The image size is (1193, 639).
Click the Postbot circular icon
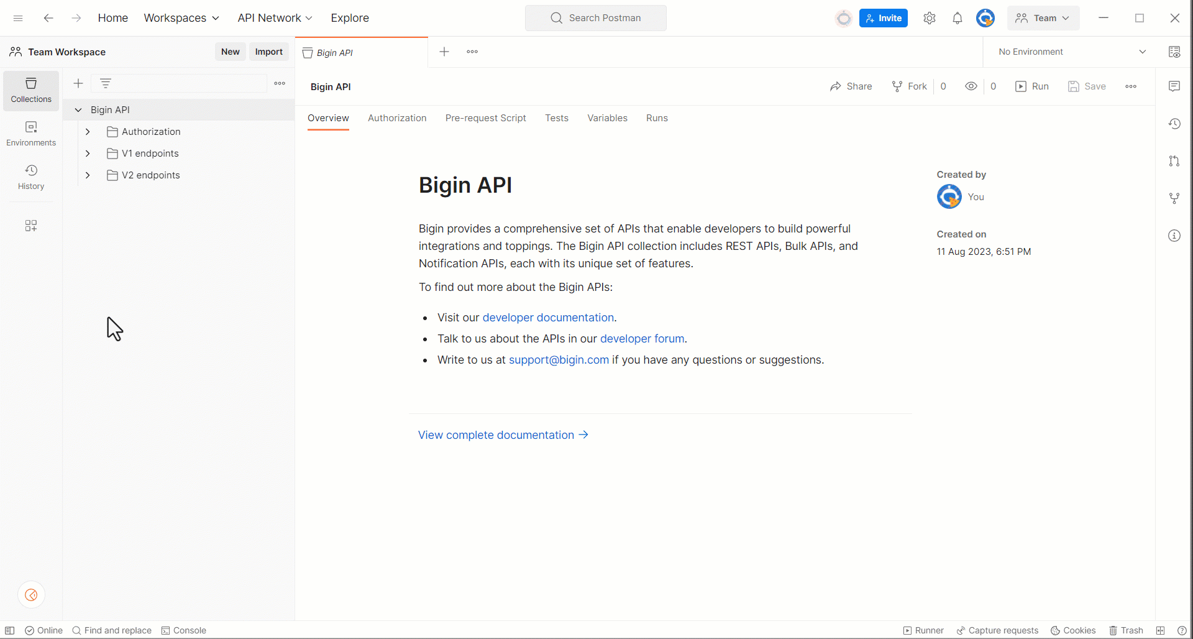pyautogui.click(x=31, y=595)
